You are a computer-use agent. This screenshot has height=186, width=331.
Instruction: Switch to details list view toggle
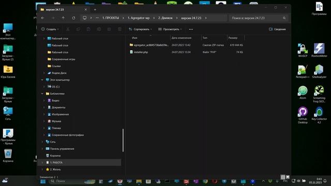point(283,177)
